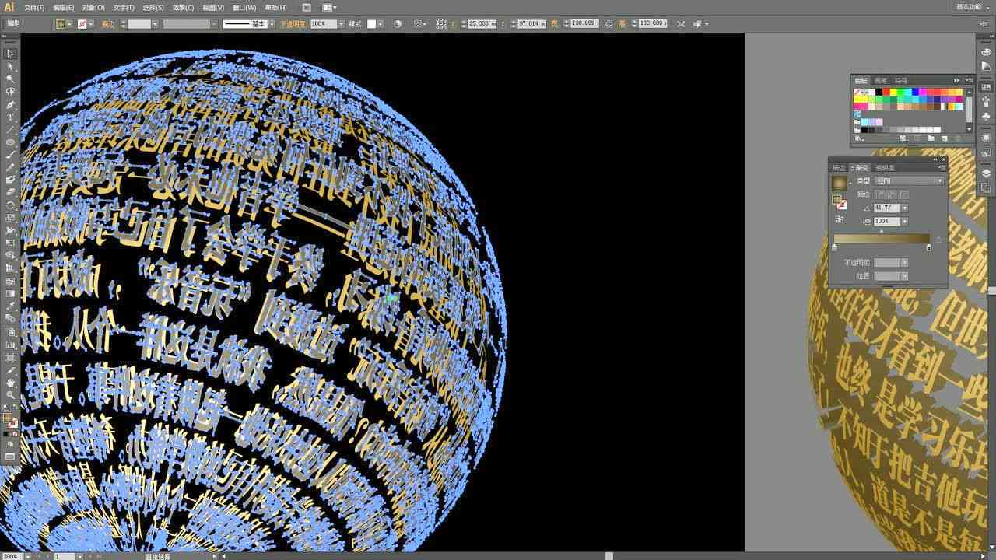Toggle the constrain width and height link
The image size is (996, 560).
click(608, 24)
